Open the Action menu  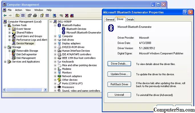pos(19,10)
